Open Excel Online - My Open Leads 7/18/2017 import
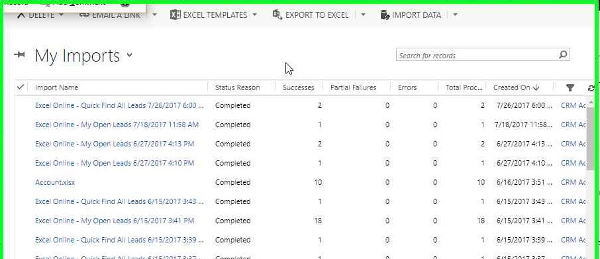The height and width of the screenshot is (259, 600). (x=117, y=125)
